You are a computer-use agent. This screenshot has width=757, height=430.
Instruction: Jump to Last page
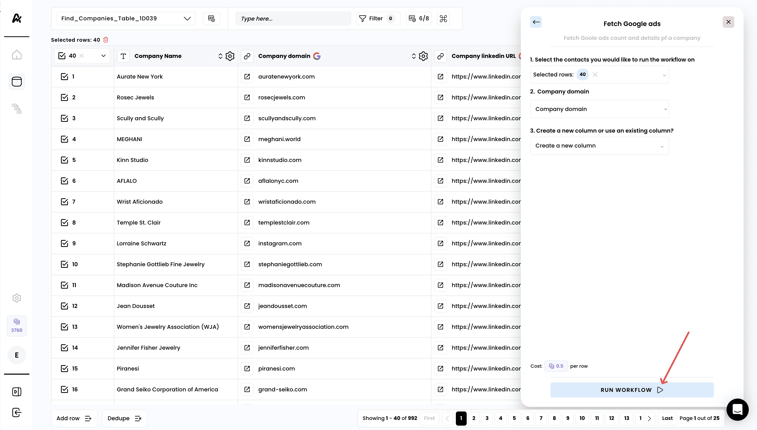[667, 418]
